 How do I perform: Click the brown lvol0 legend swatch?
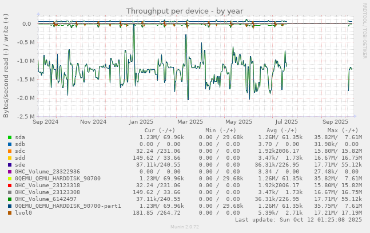pyautogui.click(x=10, y=213)
